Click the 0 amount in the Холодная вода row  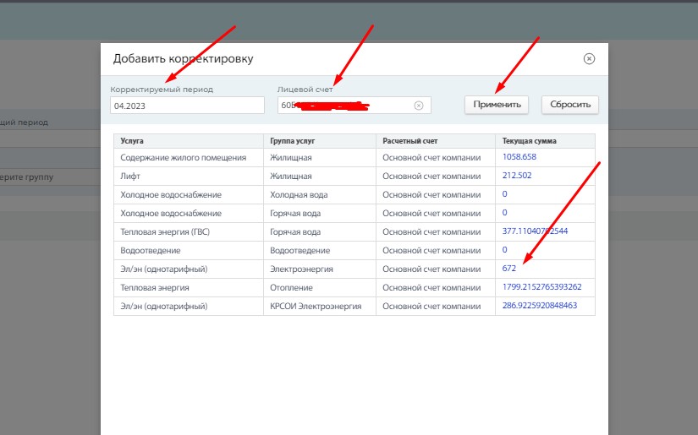click(x=505, y=194)
